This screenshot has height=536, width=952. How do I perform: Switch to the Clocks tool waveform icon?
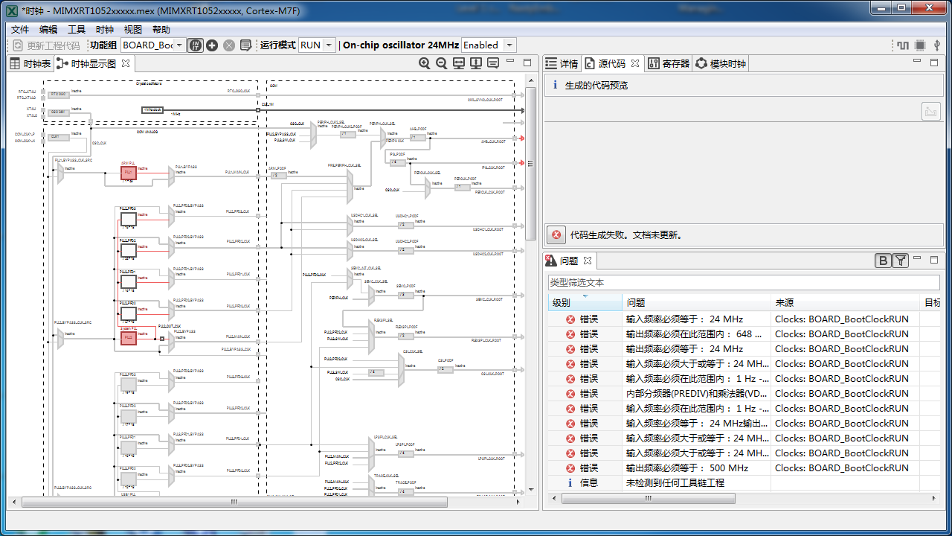click(x=903, y=45)
